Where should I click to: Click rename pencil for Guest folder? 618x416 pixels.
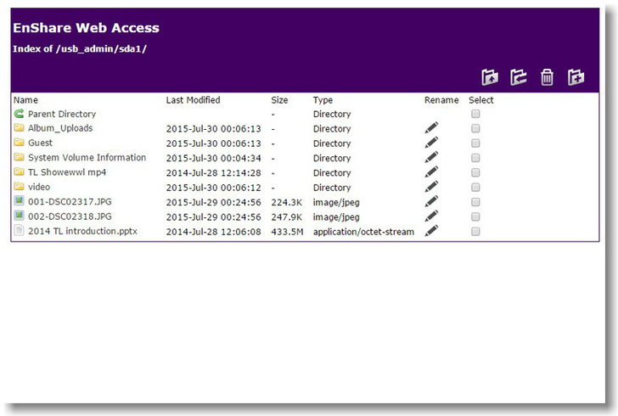[x=432, y=143]
